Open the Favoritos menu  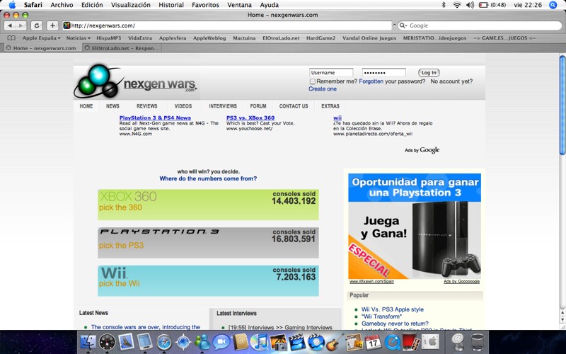(205, 5)
